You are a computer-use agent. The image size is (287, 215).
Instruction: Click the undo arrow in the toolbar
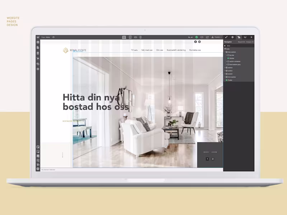pos(189,37)
